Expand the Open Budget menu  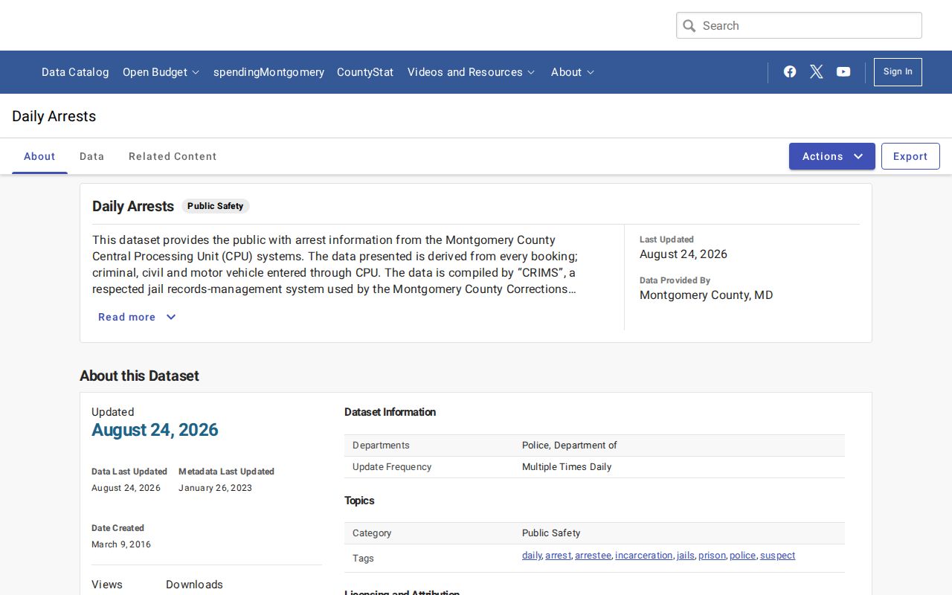[x=161, y=72]
